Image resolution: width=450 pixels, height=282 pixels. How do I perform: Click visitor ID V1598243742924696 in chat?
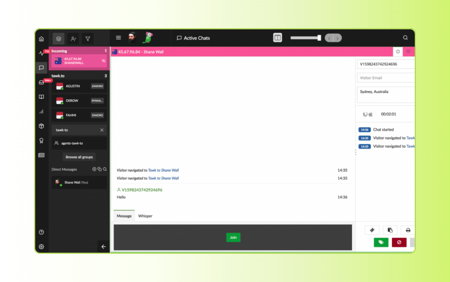pyautogui.click(x=142, y=190)
